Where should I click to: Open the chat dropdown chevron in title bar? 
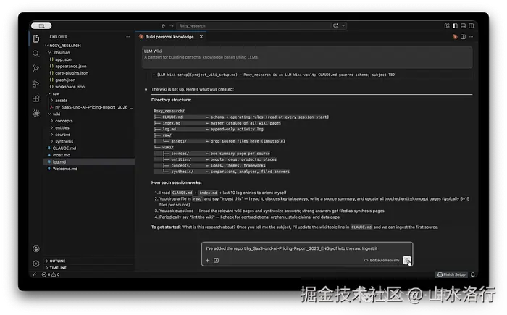343,26
